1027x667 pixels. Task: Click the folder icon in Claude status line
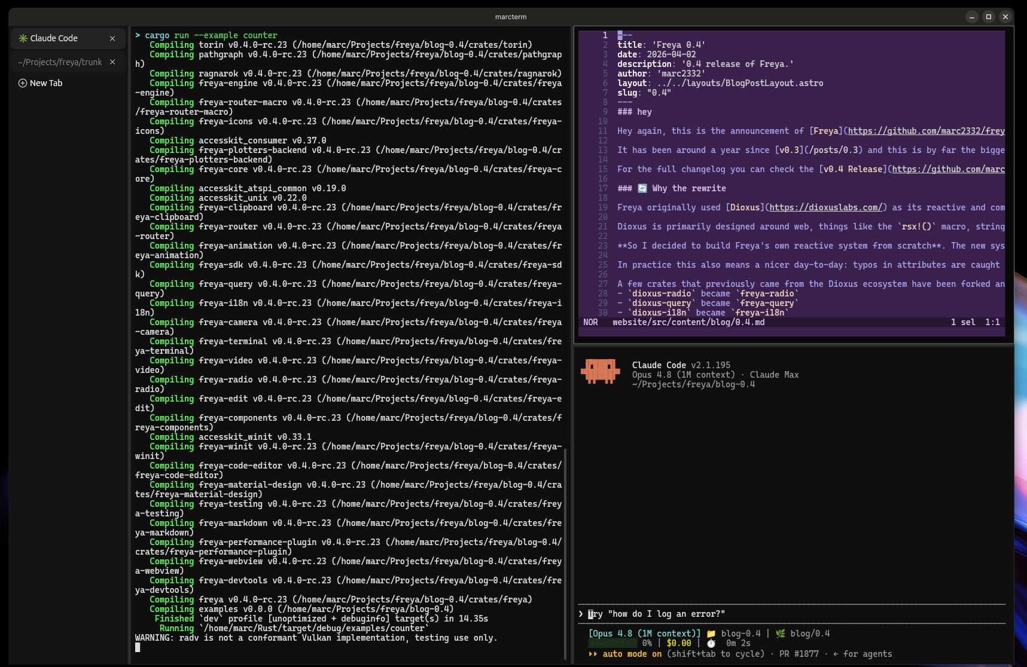[711, 634]
